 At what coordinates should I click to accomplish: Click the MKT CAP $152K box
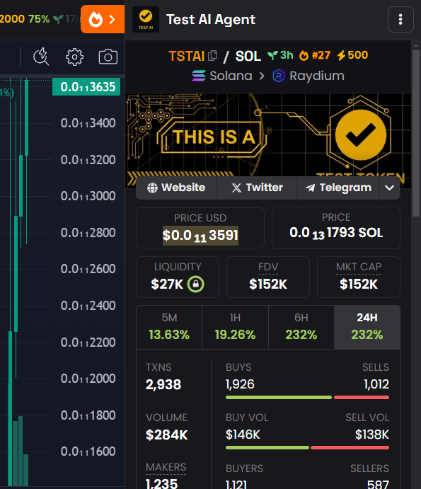[359, 277]
